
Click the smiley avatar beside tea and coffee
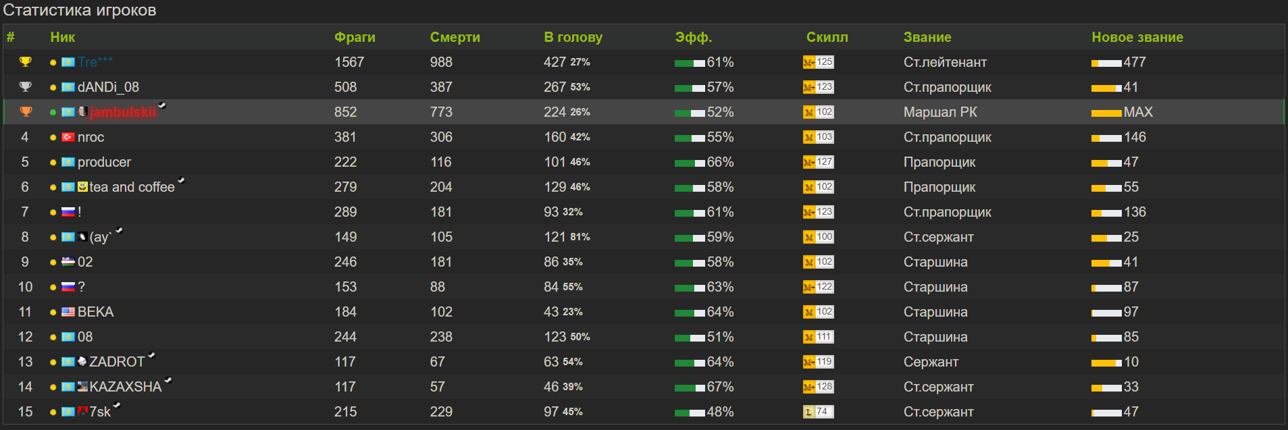(x=83, y=187)
